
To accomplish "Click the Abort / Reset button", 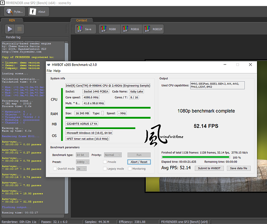I will coord(139,162).
